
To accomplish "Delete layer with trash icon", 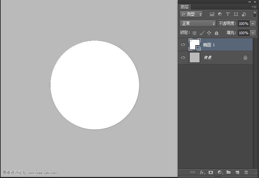I will click(246, 172).
